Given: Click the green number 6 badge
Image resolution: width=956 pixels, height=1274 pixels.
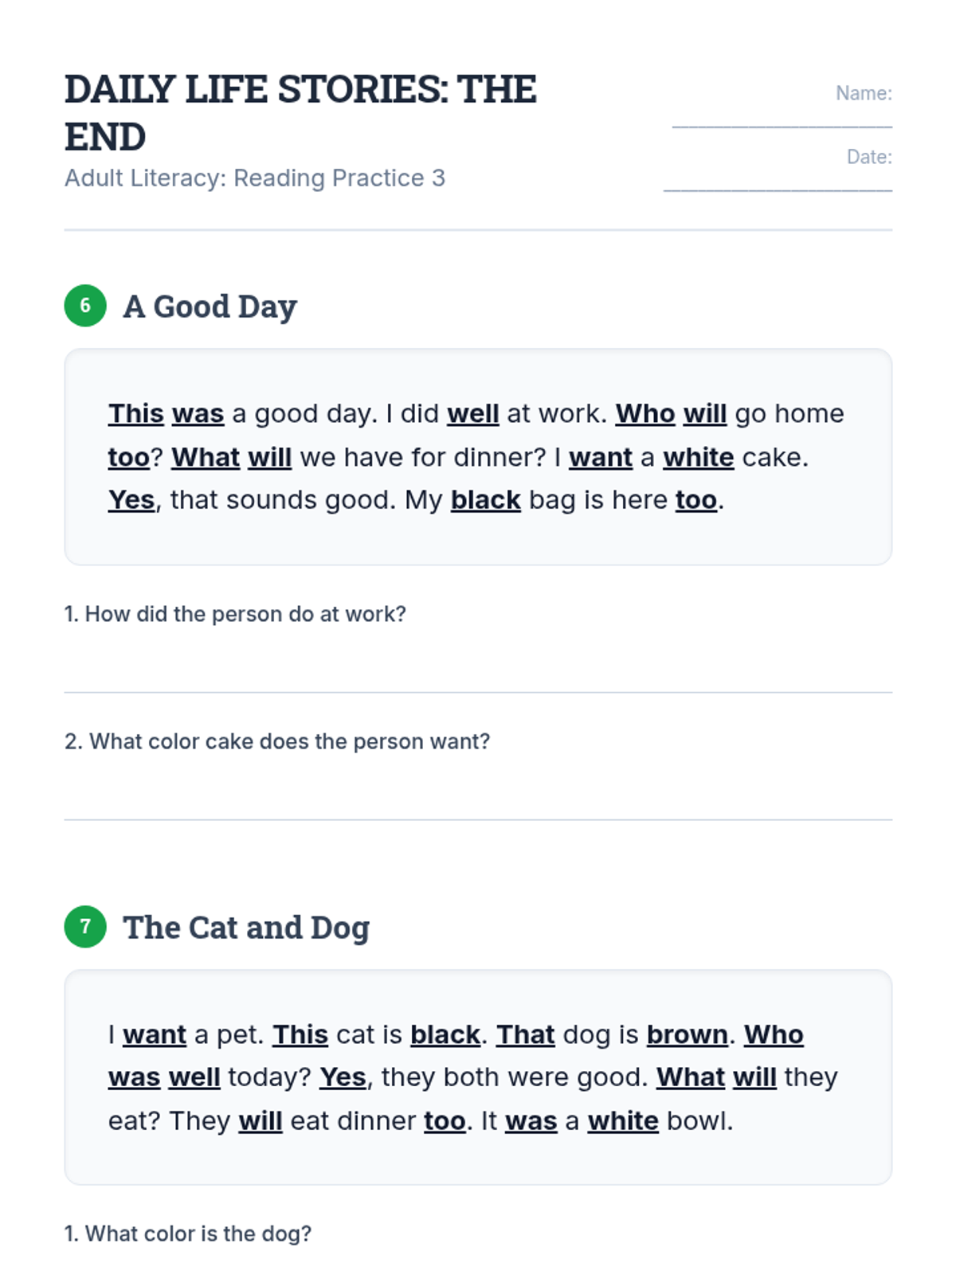Looking at the screenshot, I should click(x=85, y=306).
